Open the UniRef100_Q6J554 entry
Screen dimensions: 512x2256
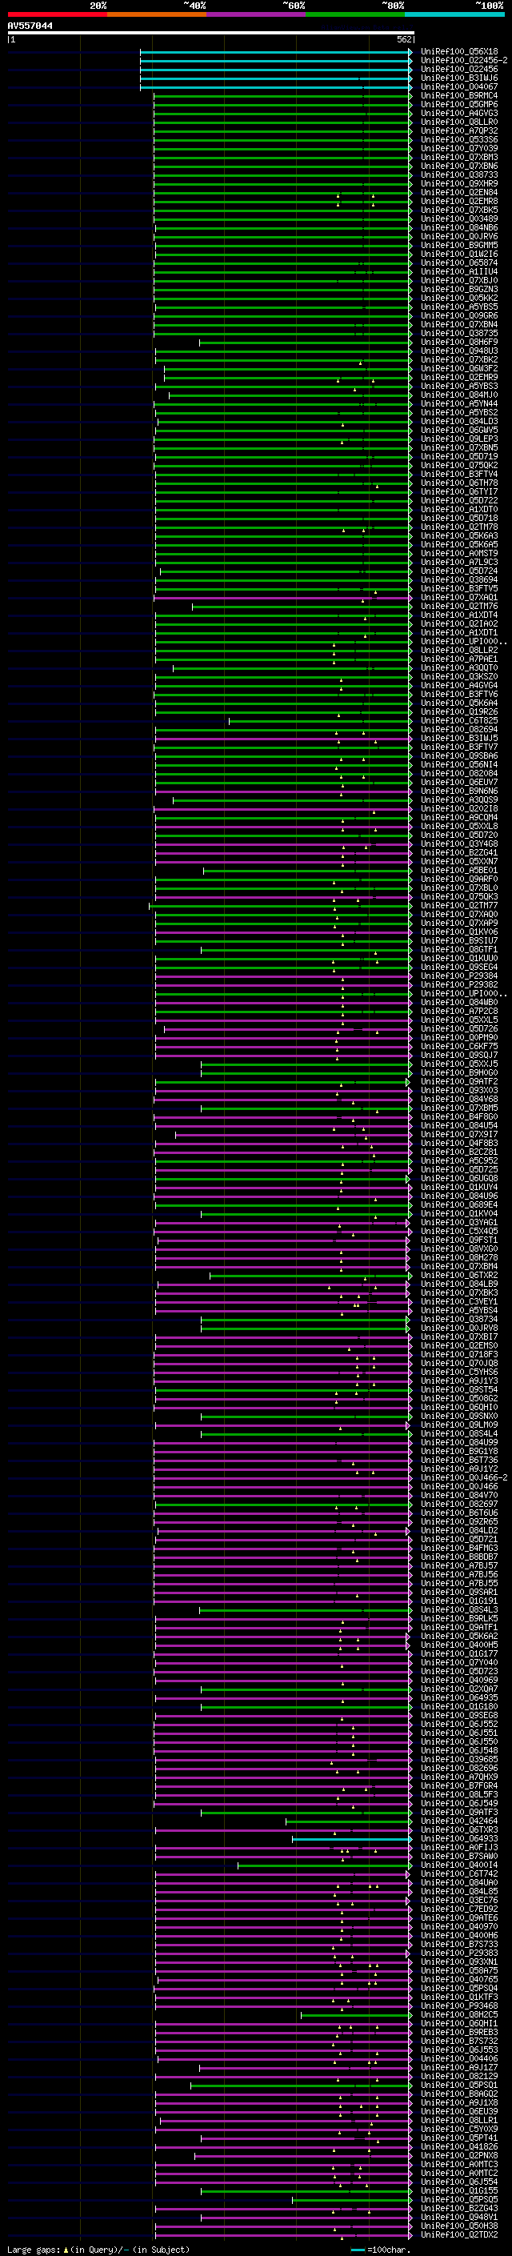point(459,2182)
